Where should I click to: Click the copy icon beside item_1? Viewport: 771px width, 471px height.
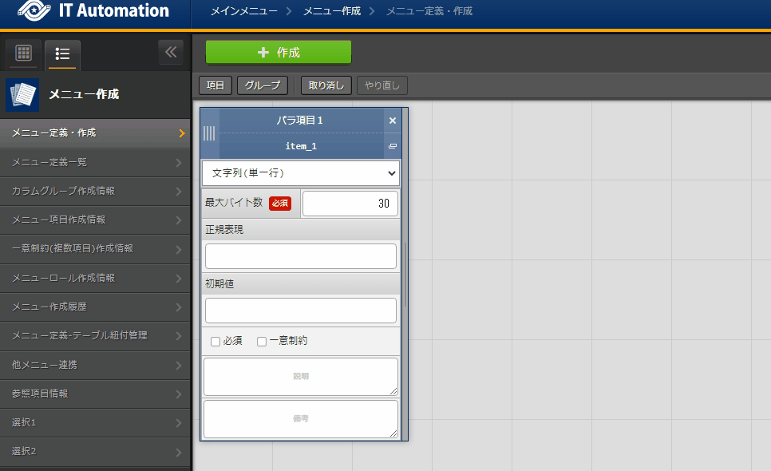[x=393, y=146]
